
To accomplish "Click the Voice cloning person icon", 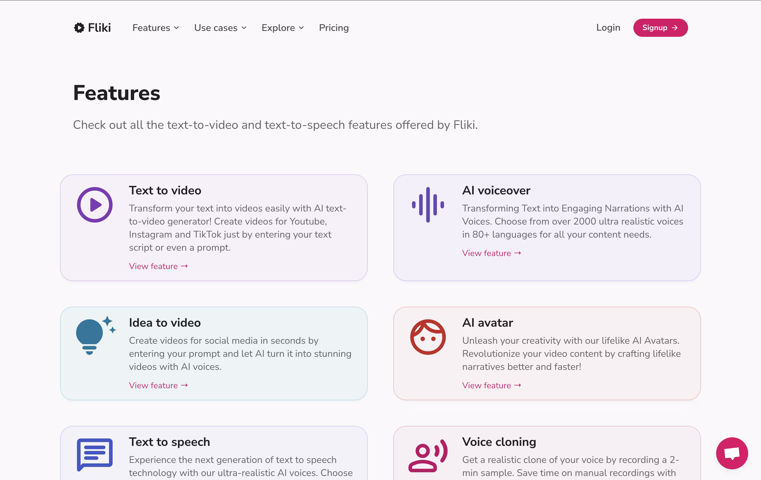I will (428, 456).
